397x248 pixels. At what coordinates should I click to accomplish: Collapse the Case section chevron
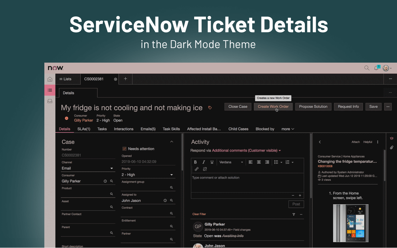(x=172, y=142)
